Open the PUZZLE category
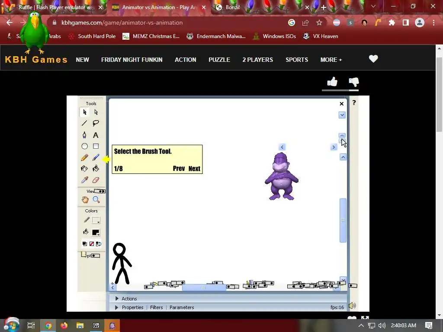443x332 pixels. tap(219, 60)
